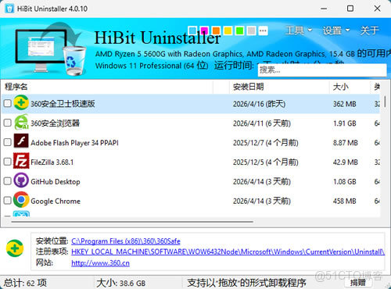This screenshot has height=289, width=391.
Task: Select the Adobe Flash Player 34 PPAPI name
Action: pos(74,143)
